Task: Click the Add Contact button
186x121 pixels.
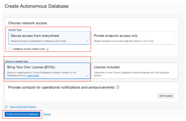Action: click(x=166, y=96)
